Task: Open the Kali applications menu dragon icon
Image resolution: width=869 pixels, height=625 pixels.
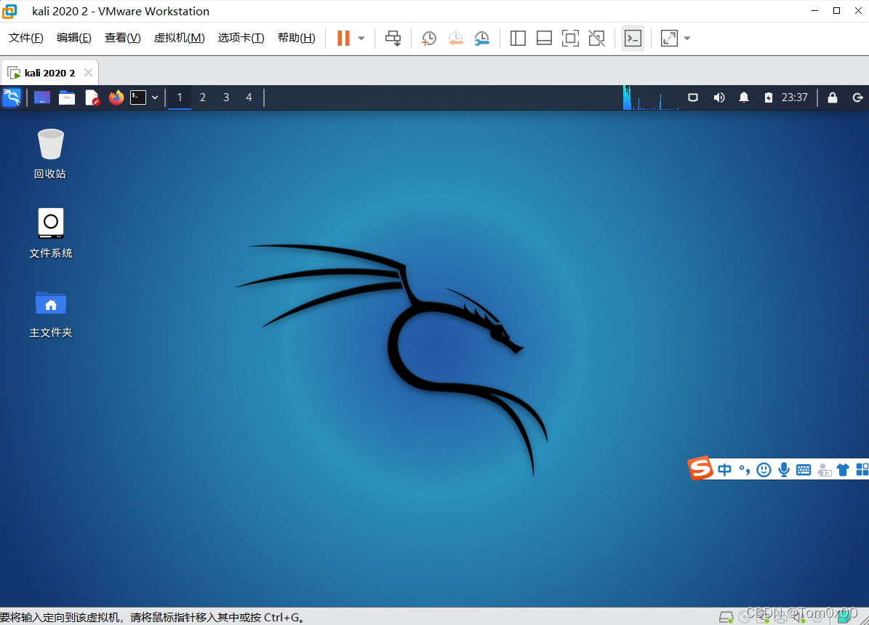Action: click(12, 97)
